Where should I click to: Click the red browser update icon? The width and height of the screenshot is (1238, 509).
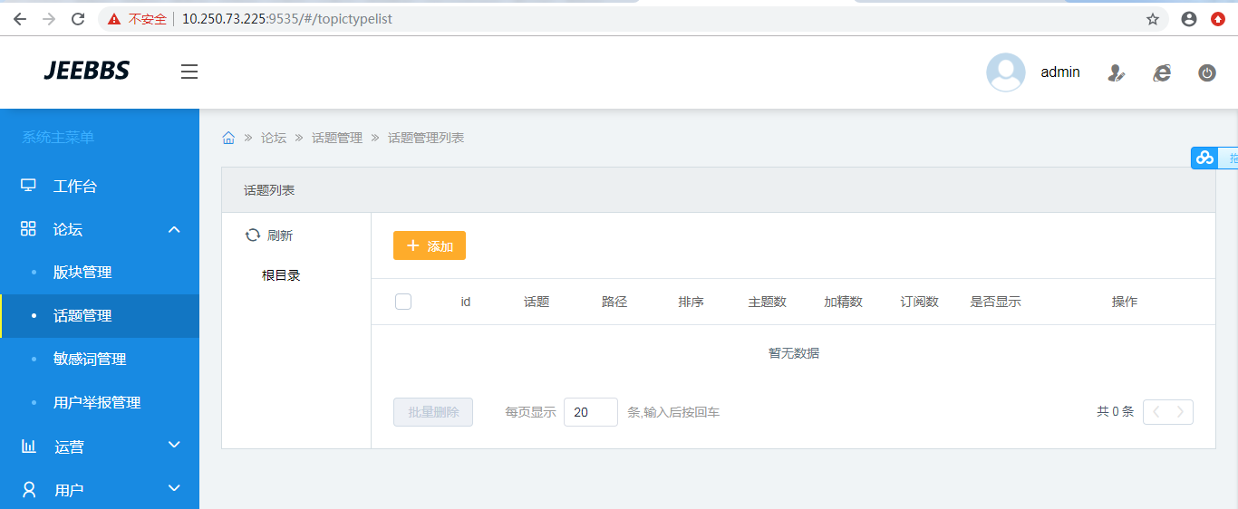pos(1218,19)
